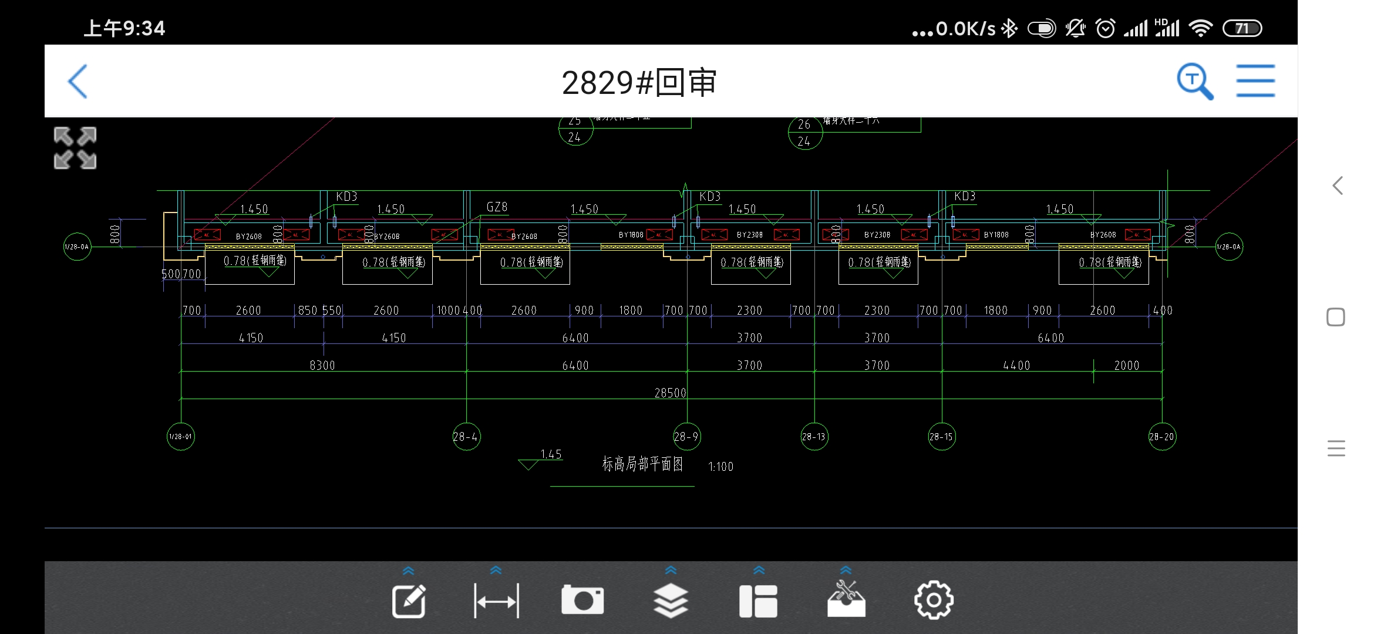This screenshot has width=1374, height=634.
Task: Tap the 4400 dimension text
Action: click(1016, 365)
